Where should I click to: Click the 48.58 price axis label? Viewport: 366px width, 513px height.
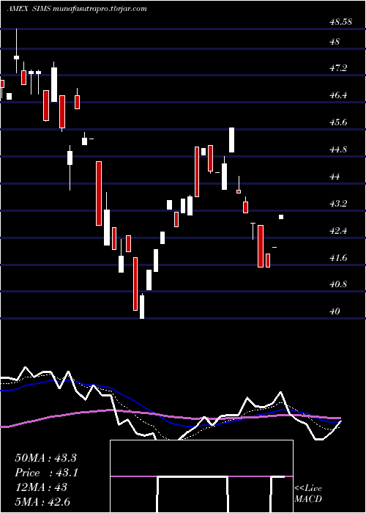tap(340, 22)
